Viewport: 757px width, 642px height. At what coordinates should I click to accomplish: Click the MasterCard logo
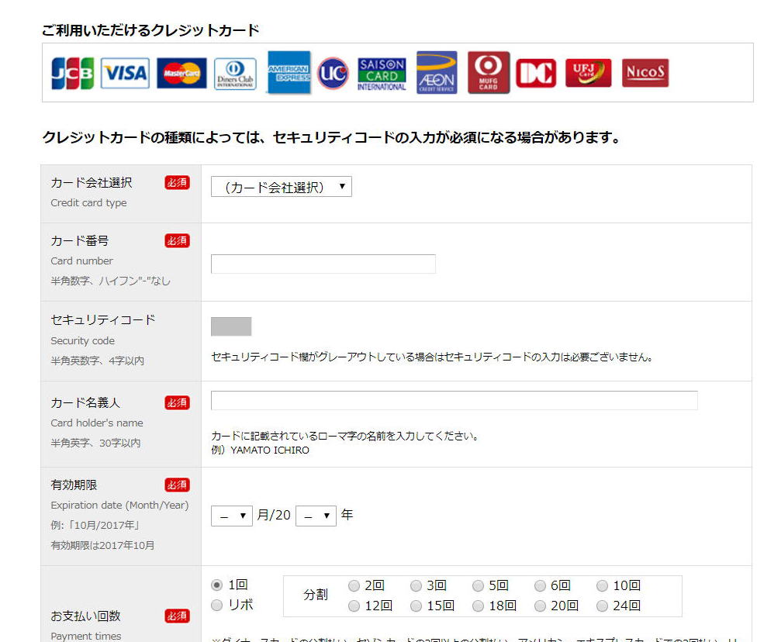[x=181, y=73]
